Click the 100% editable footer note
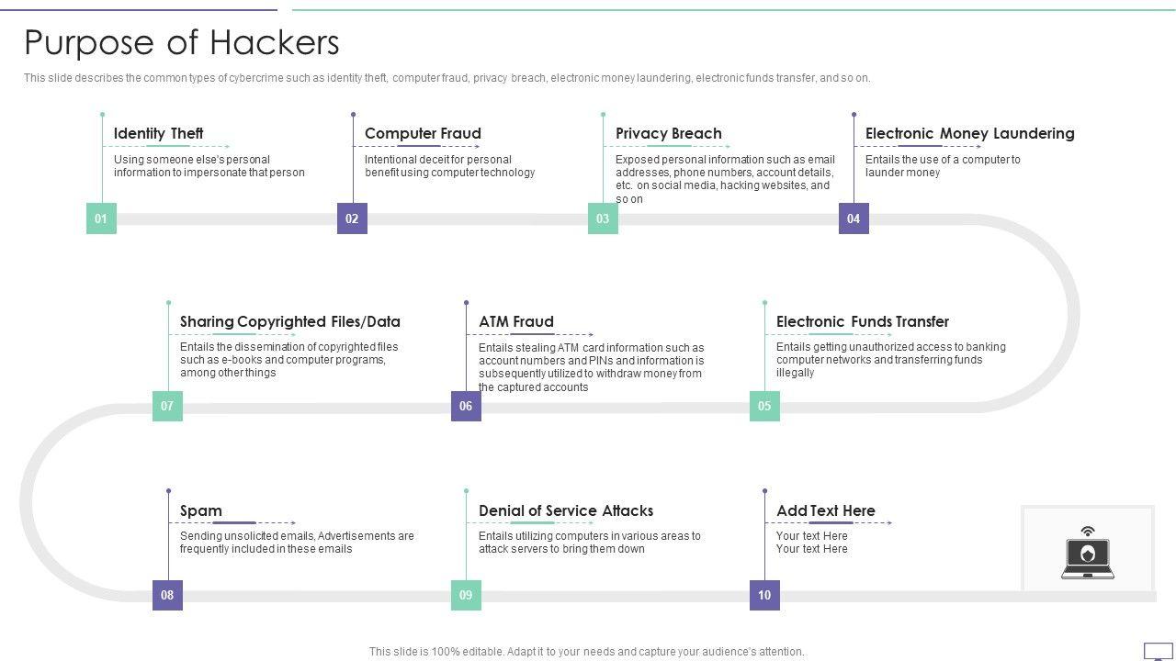Image resolution: width=1176 pixels, height=661 pixels. coord(586,652)
